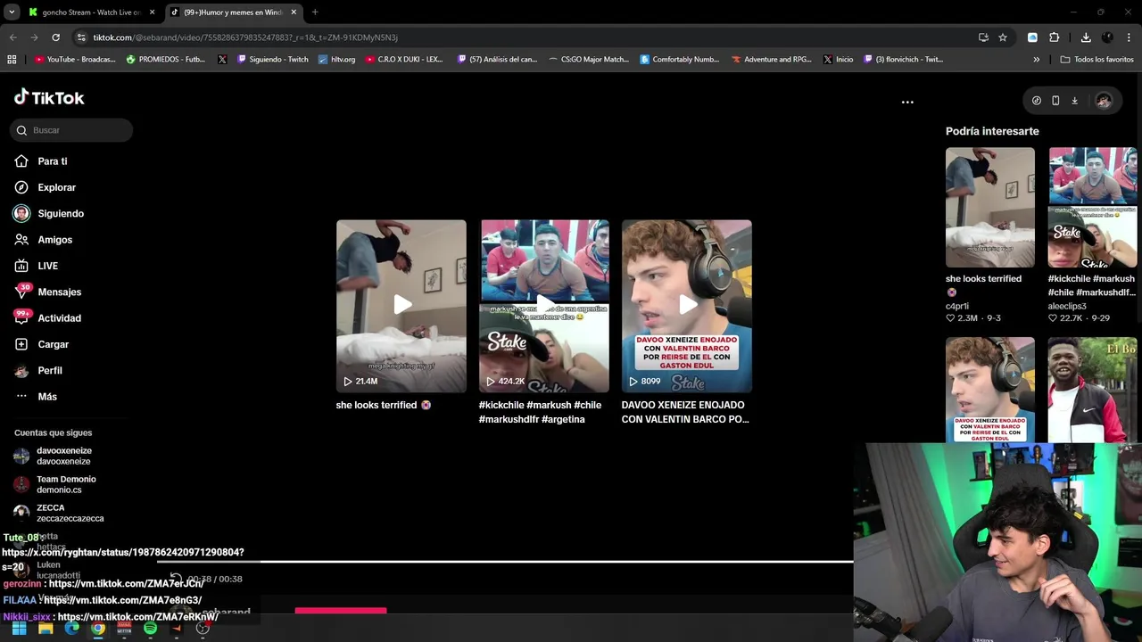The width and height of the screenshot is (1142, 642).
Task: Click the install app icon in address bar
Action: pos(983,37)
